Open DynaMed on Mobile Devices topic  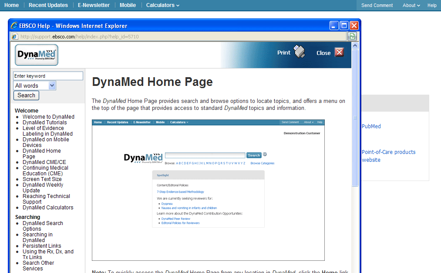[46, 142]
